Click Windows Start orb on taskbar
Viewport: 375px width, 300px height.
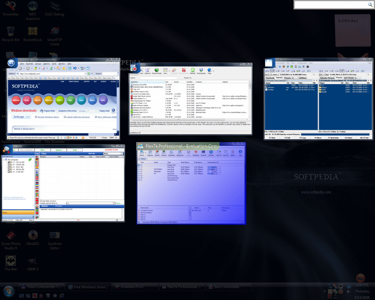pos(9,291)
